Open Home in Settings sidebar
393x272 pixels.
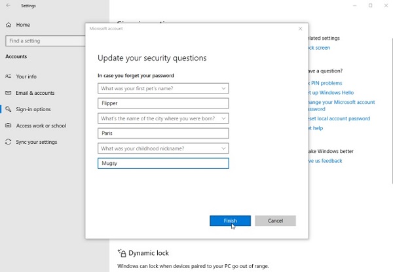[23, 25]
